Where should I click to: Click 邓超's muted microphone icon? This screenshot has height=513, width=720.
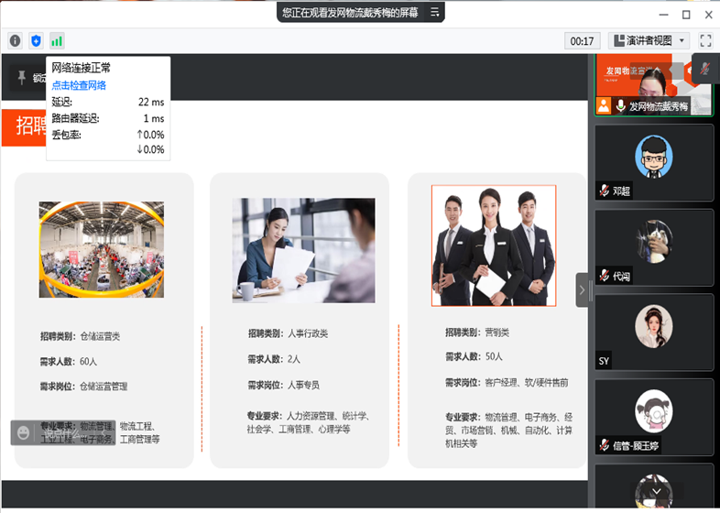click(x=605, y=191)
